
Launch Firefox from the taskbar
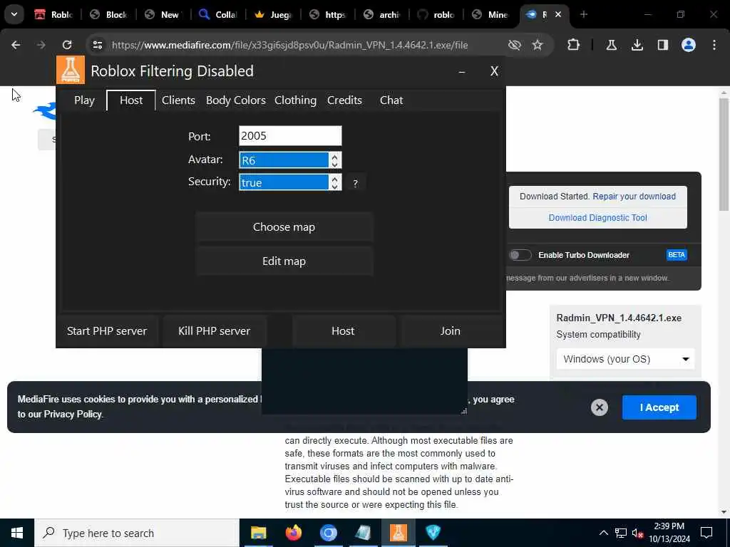[293, 533]
